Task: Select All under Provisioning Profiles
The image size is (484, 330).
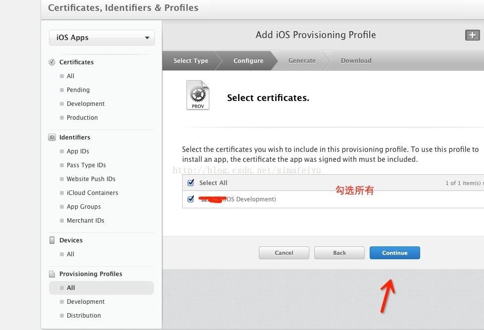Action: point(101,288)
